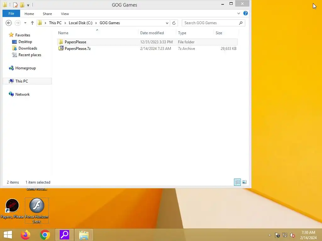Click This PC in the address bar
Screen dimensions: 322x241
click(x=55, y=23)
